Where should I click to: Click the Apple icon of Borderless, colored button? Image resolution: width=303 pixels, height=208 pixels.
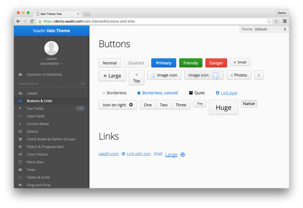coord(139,93)
